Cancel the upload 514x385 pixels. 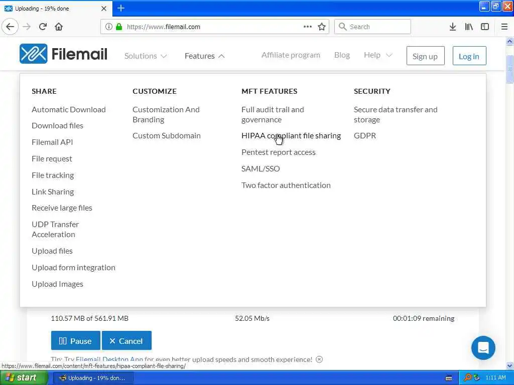(126, 340)
